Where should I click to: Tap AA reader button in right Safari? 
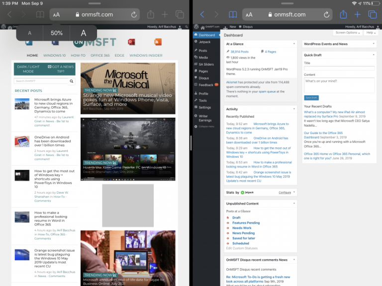pyautogui.click(x=249, y=15)
